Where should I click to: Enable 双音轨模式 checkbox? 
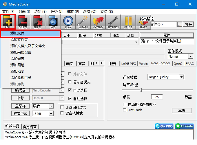pyautogui.click(x=62, y=113)
